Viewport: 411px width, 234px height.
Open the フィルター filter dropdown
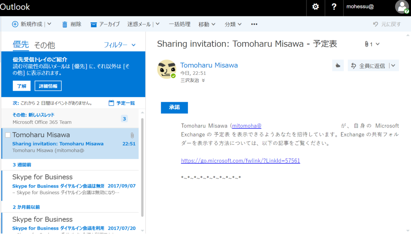coord(120,45)
